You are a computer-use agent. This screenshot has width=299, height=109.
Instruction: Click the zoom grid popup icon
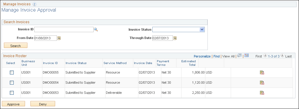[240, 55]
